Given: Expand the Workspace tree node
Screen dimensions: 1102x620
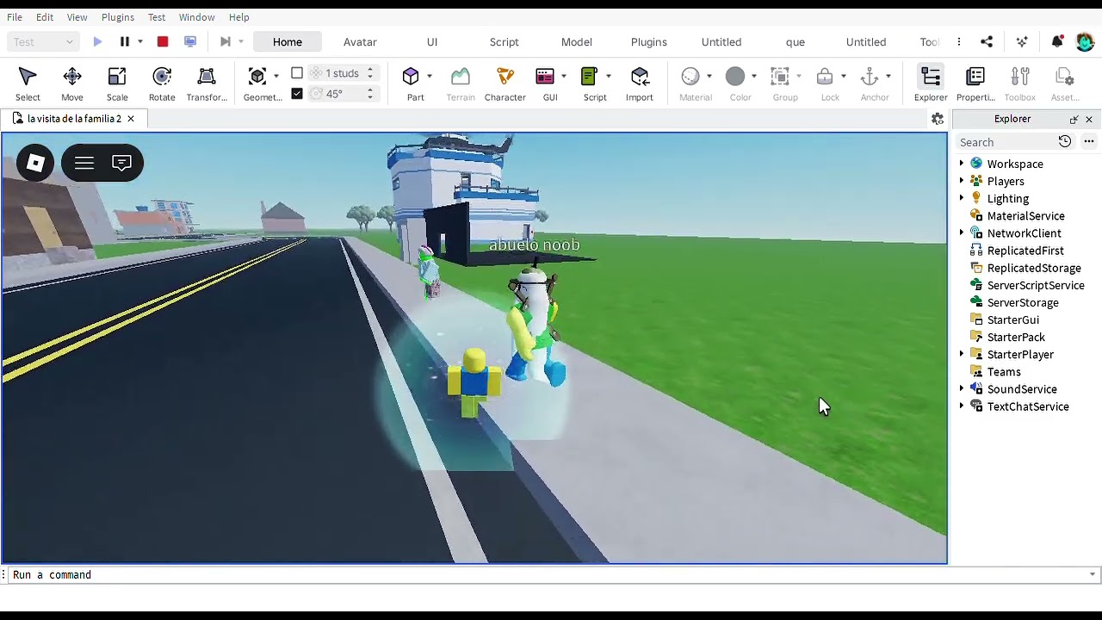Looking at the screenshot, I should point(962,164).
